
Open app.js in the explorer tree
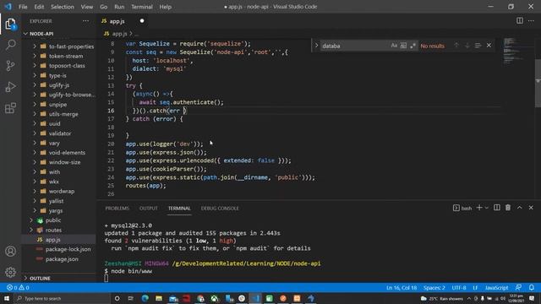coord(52,239)
